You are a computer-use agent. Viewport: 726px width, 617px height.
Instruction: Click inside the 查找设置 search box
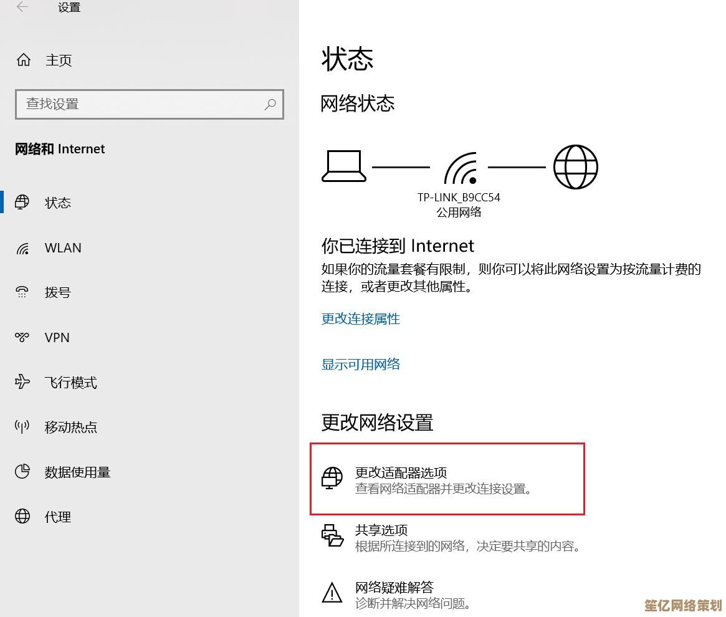pyautogui.click(x=140, y=104)
